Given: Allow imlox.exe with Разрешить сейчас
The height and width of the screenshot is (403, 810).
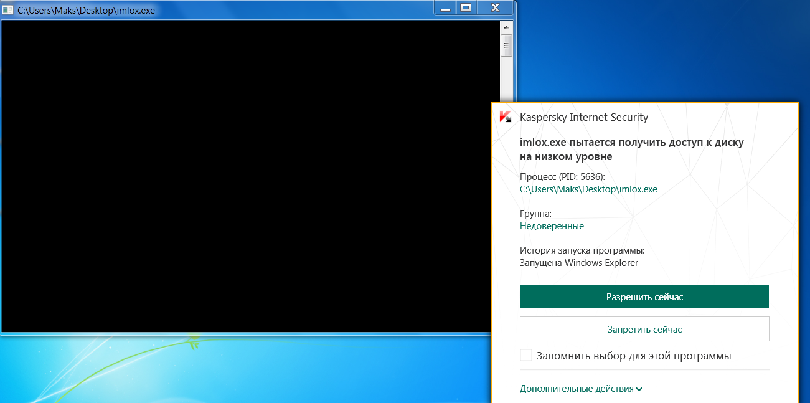Looking at the screenshot, I should [x=644, y=296].
